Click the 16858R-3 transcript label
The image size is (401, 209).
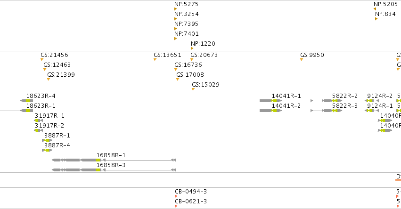point(111,165)
